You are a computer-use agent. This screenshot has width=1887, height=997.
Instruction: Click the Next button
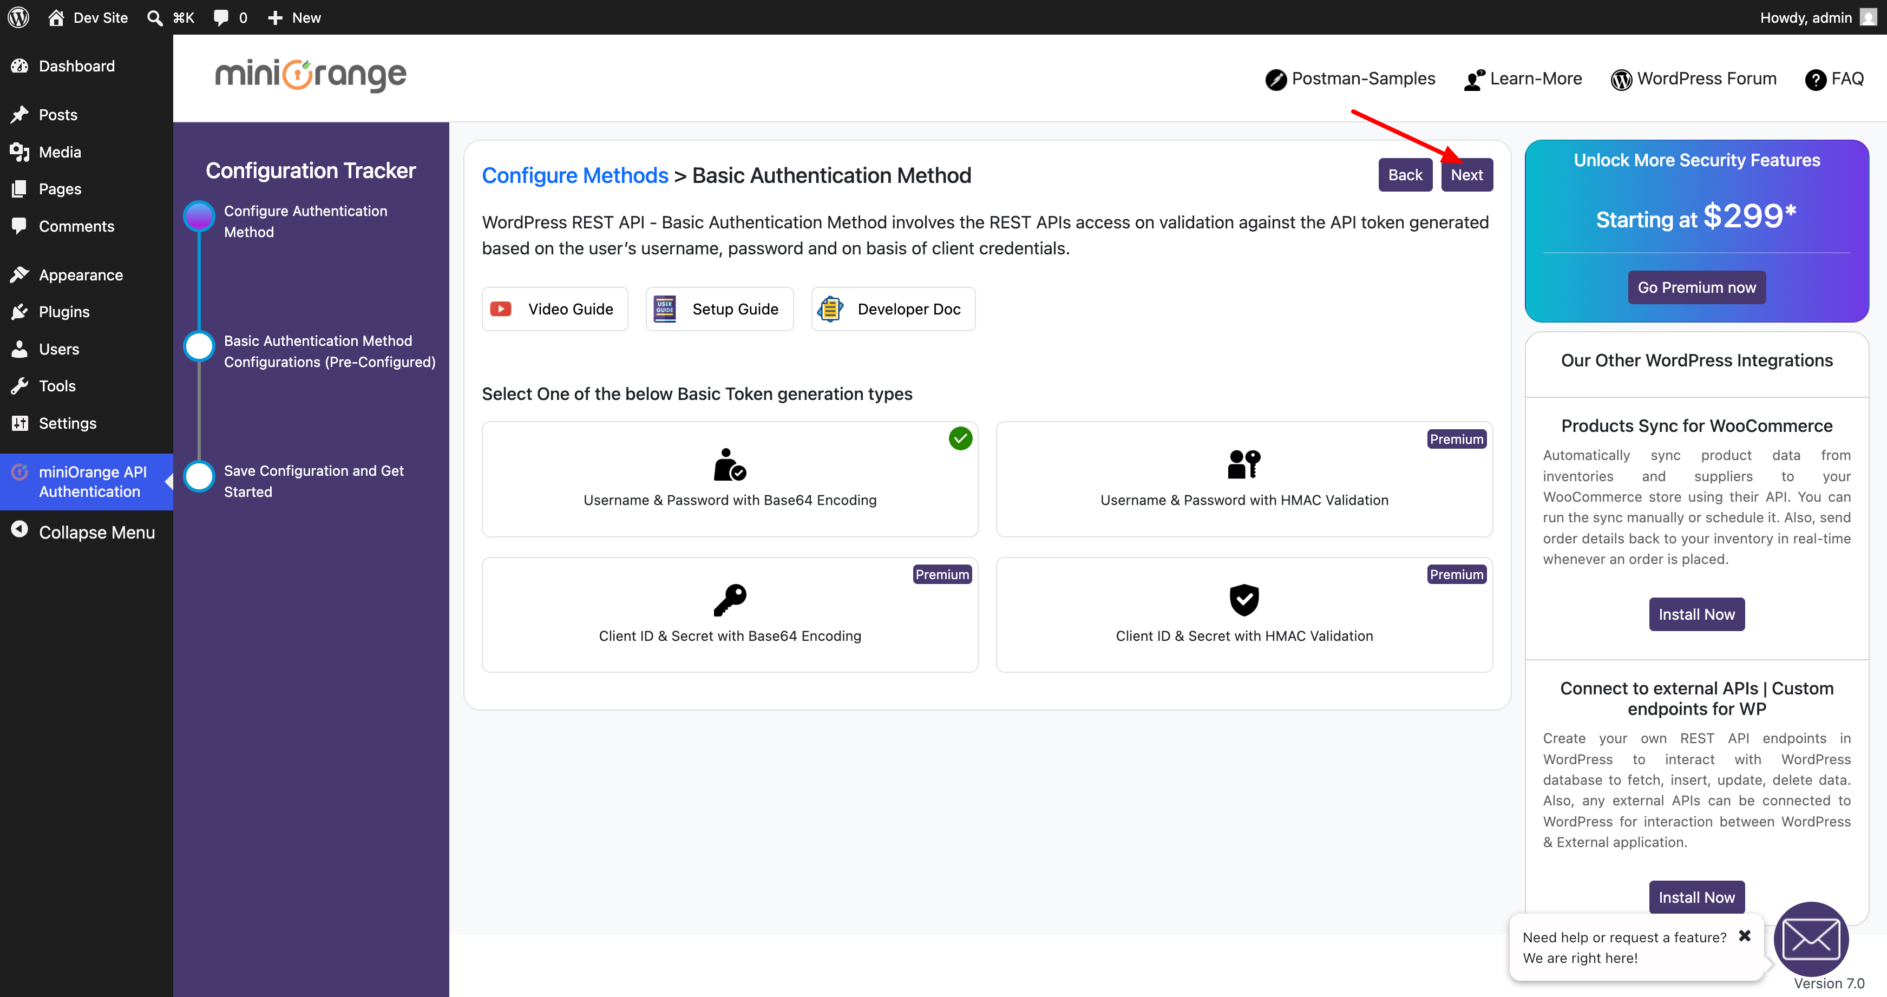[1466, 175]
